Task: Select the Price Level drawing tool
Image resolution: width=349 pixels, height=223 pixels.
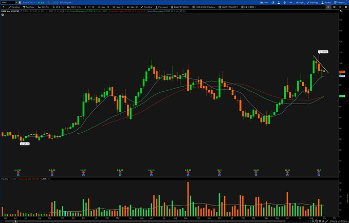Action: [161, 7]
